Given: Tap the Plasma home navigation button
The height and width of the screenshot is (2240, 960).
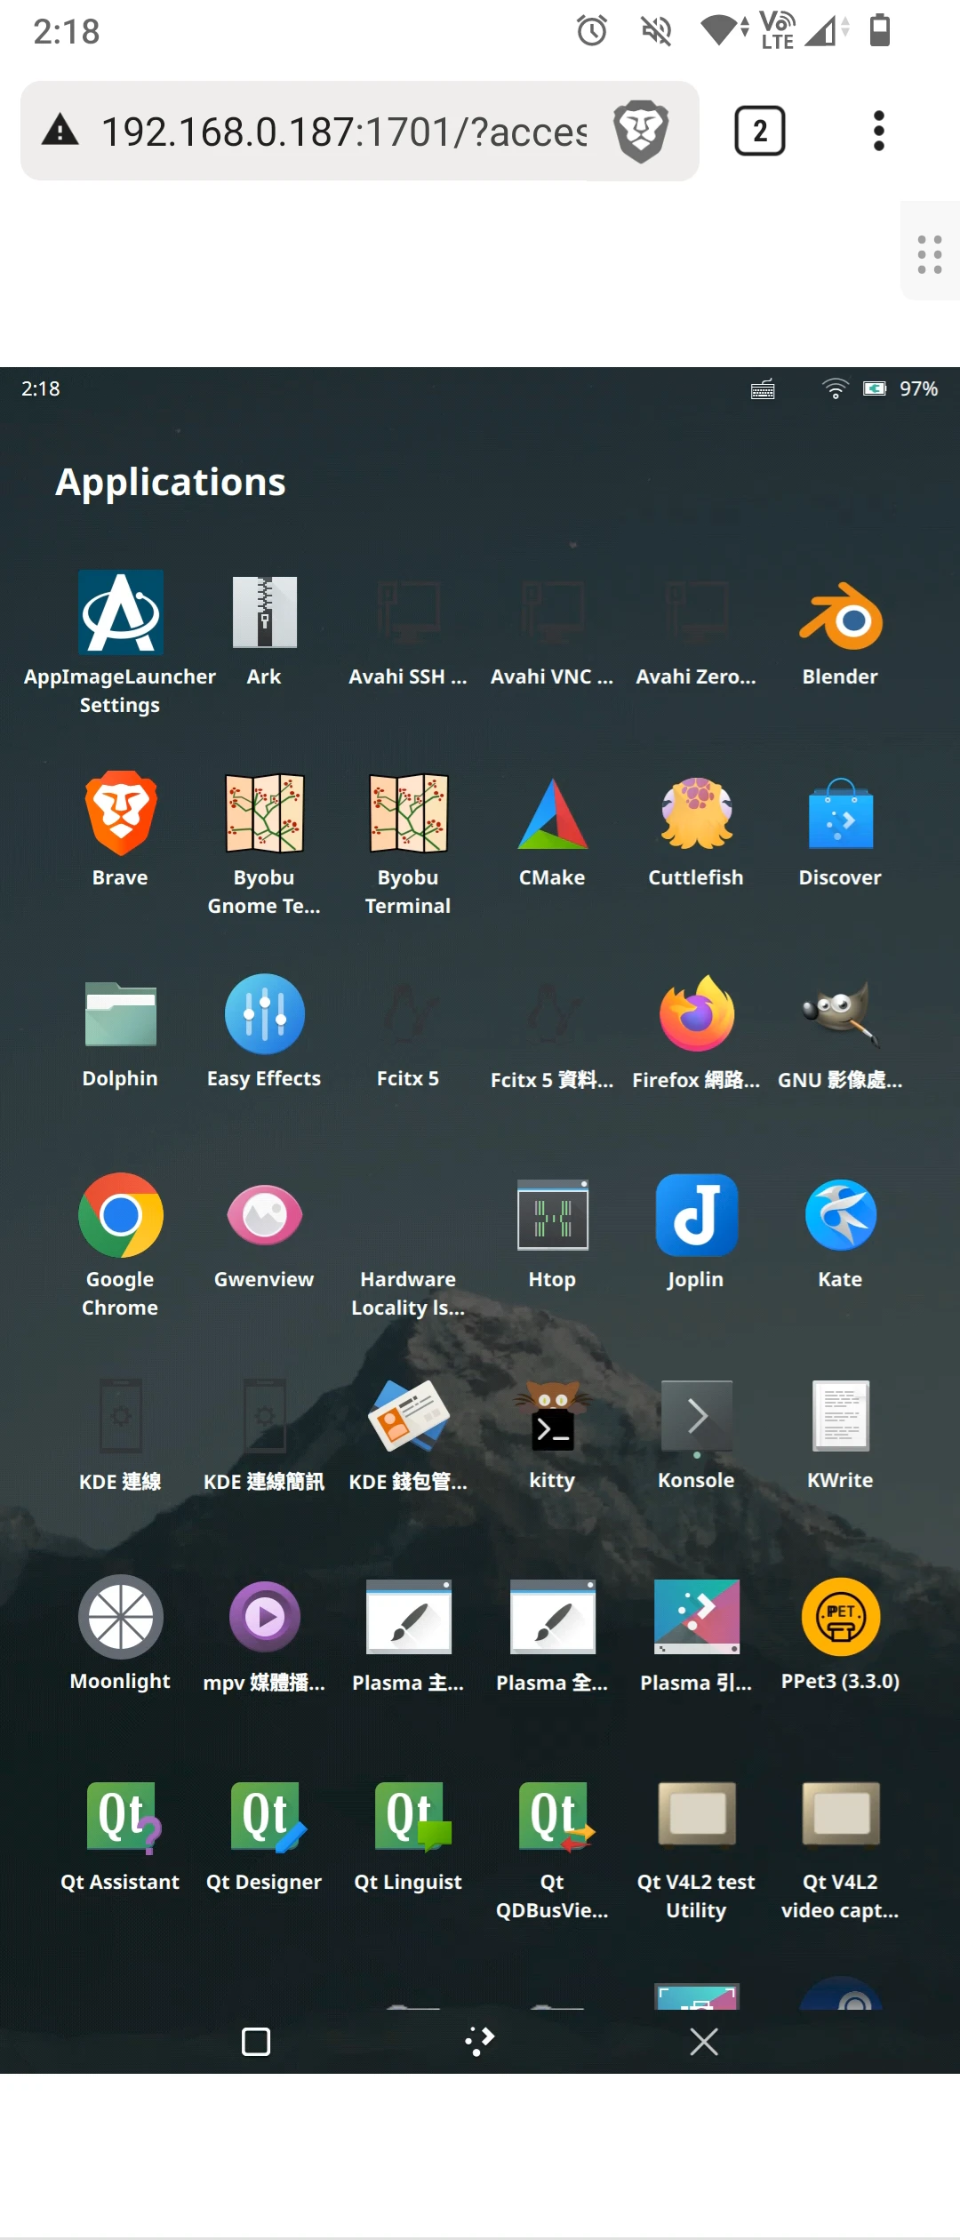Looking at the screenshot, I should [480, 2042].
